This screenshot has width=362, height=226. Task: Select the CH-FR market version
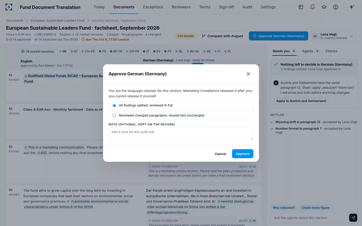[x=133, y=51]
